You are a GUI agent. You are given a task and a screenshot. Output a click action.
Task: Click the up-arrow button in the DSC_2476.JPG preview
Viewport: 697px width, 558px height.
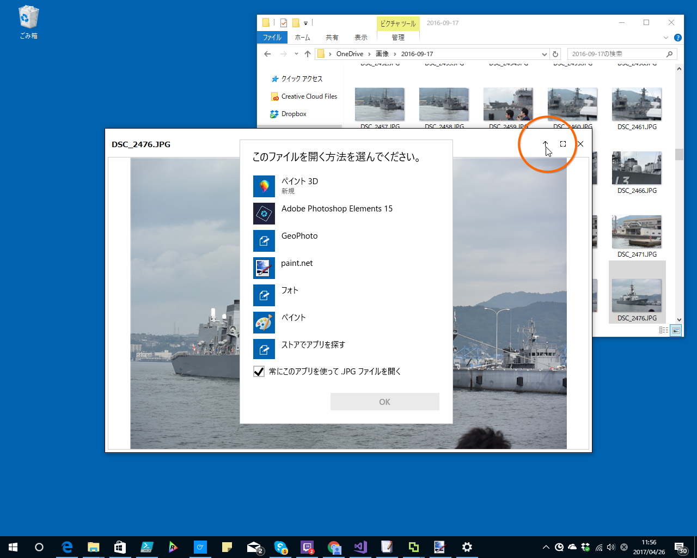545,144
